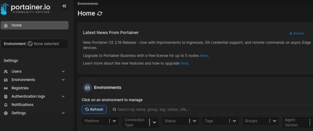Click the Authentication logs document icon
Screen dimensions: 313x131
coord(6,96)
